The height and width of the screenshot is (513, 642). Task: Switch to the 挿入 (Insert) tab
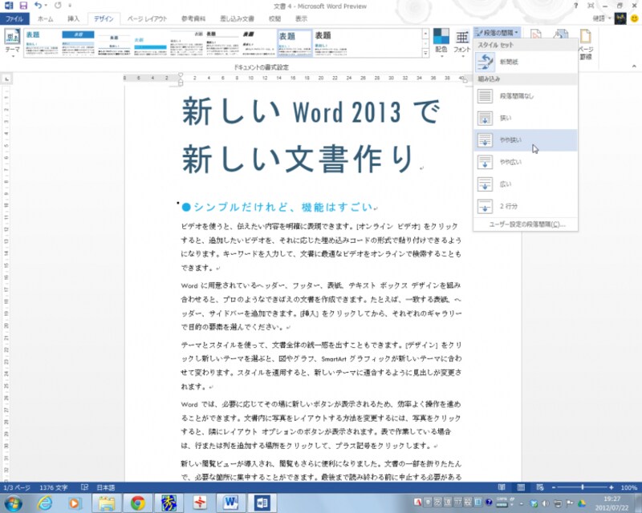pyautogui.click(x=73, y=18)
